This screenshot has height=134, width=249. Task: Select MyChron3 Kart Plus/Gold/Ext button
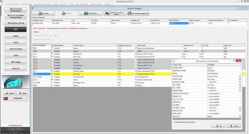click(x=16, y=10)
